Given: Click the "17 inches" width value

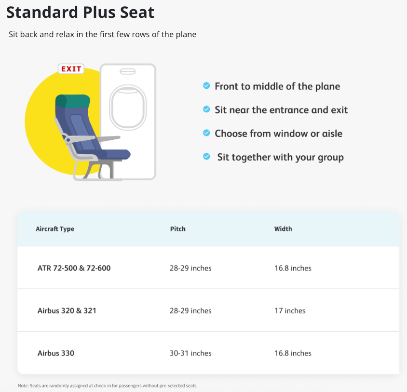Looking at the screenshot, I should pyautogui.click(x=290, y=311).
